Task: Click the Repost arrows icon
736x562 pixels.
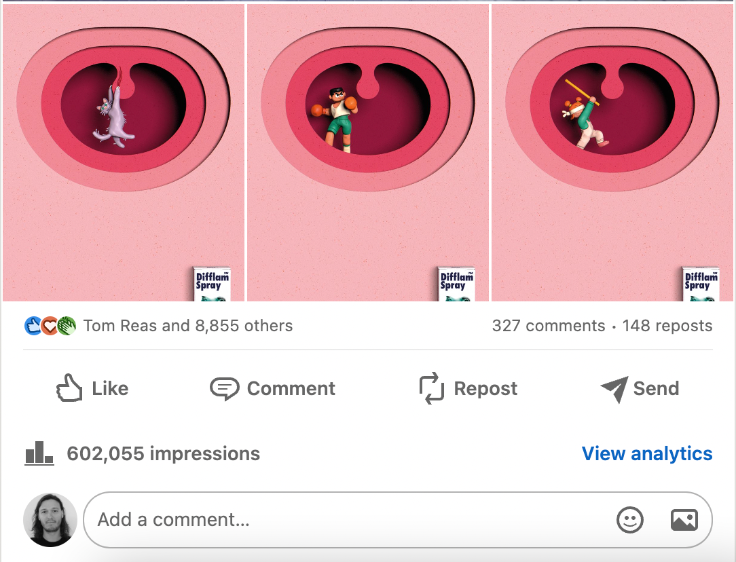Action: click(432, 388)
